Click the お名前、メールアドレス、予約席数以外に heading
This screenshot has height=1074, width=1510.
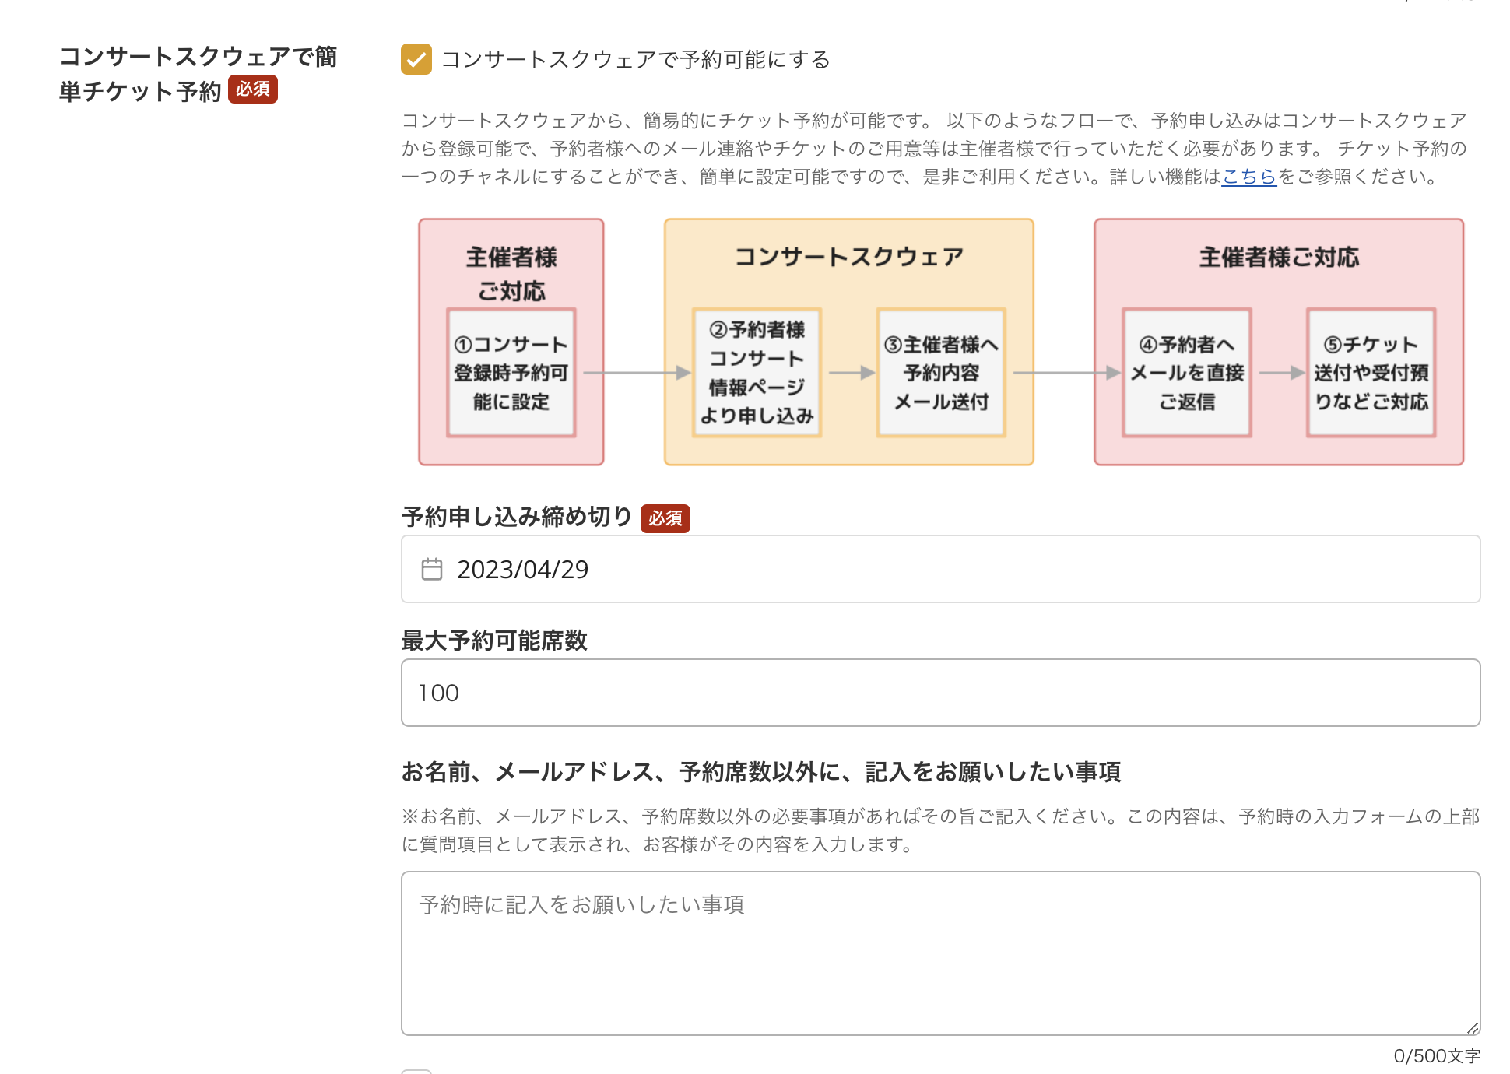[760, 772]
